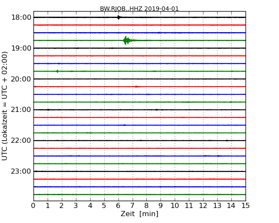This screenshot has height=223, width=279.
Task: Click the red blip near minute 7.3
Action: click(136, 87)
